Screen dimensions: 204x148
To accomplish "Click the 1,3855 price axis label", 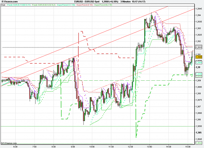I will click(199, 126).
